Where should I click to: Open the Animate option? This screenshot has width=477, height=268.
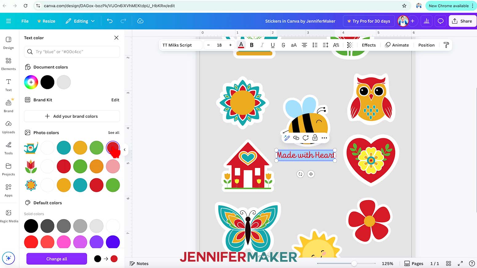[397, 45]
